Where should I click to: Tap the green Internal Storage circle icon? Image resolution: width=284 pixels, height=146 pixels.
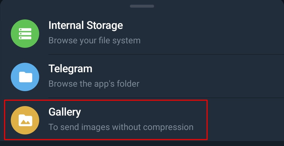click(25, 34)
